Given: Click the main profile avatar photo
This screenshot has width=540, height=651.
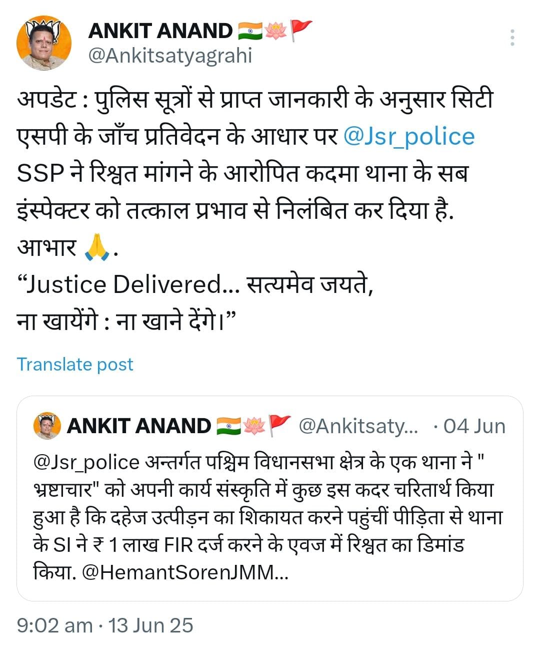Looking at the screenshot, I should coord(44,44).
